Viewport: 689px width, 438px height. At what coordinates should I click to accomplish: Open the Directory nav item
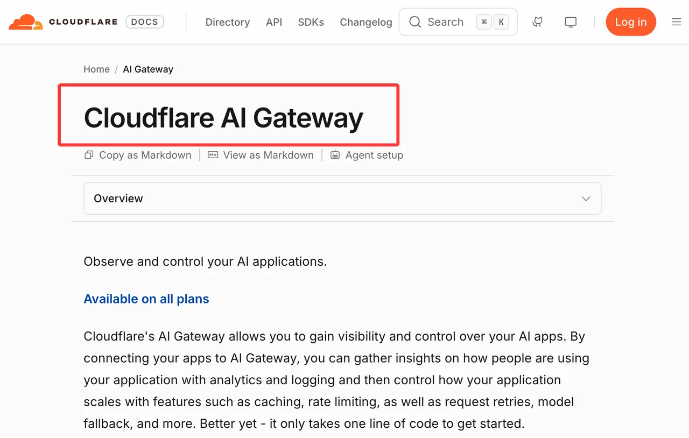(228, 22)
